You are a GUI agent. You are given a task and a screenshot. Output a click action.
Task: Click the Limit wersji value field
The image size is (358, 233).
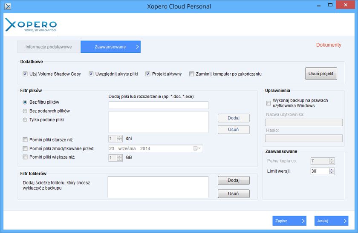(x=320, y=171)
